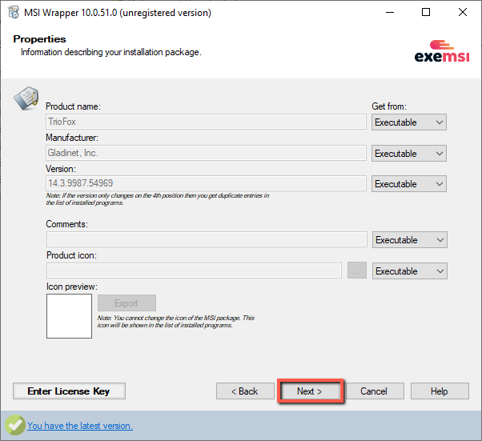Open Manufacturer source dropdown

409,154
